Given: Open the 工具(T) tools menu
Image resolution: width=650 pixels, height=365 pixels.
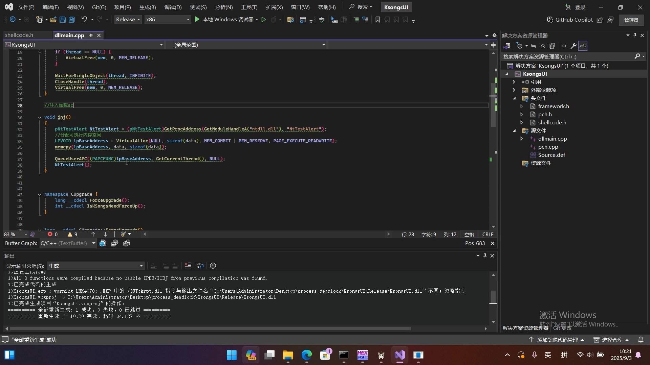Looking at the screenshot, I should pos(249,7).
